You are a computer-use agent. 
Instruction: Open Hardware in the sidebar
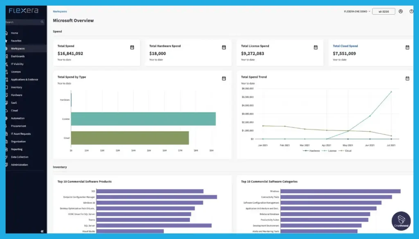[16, 95]
